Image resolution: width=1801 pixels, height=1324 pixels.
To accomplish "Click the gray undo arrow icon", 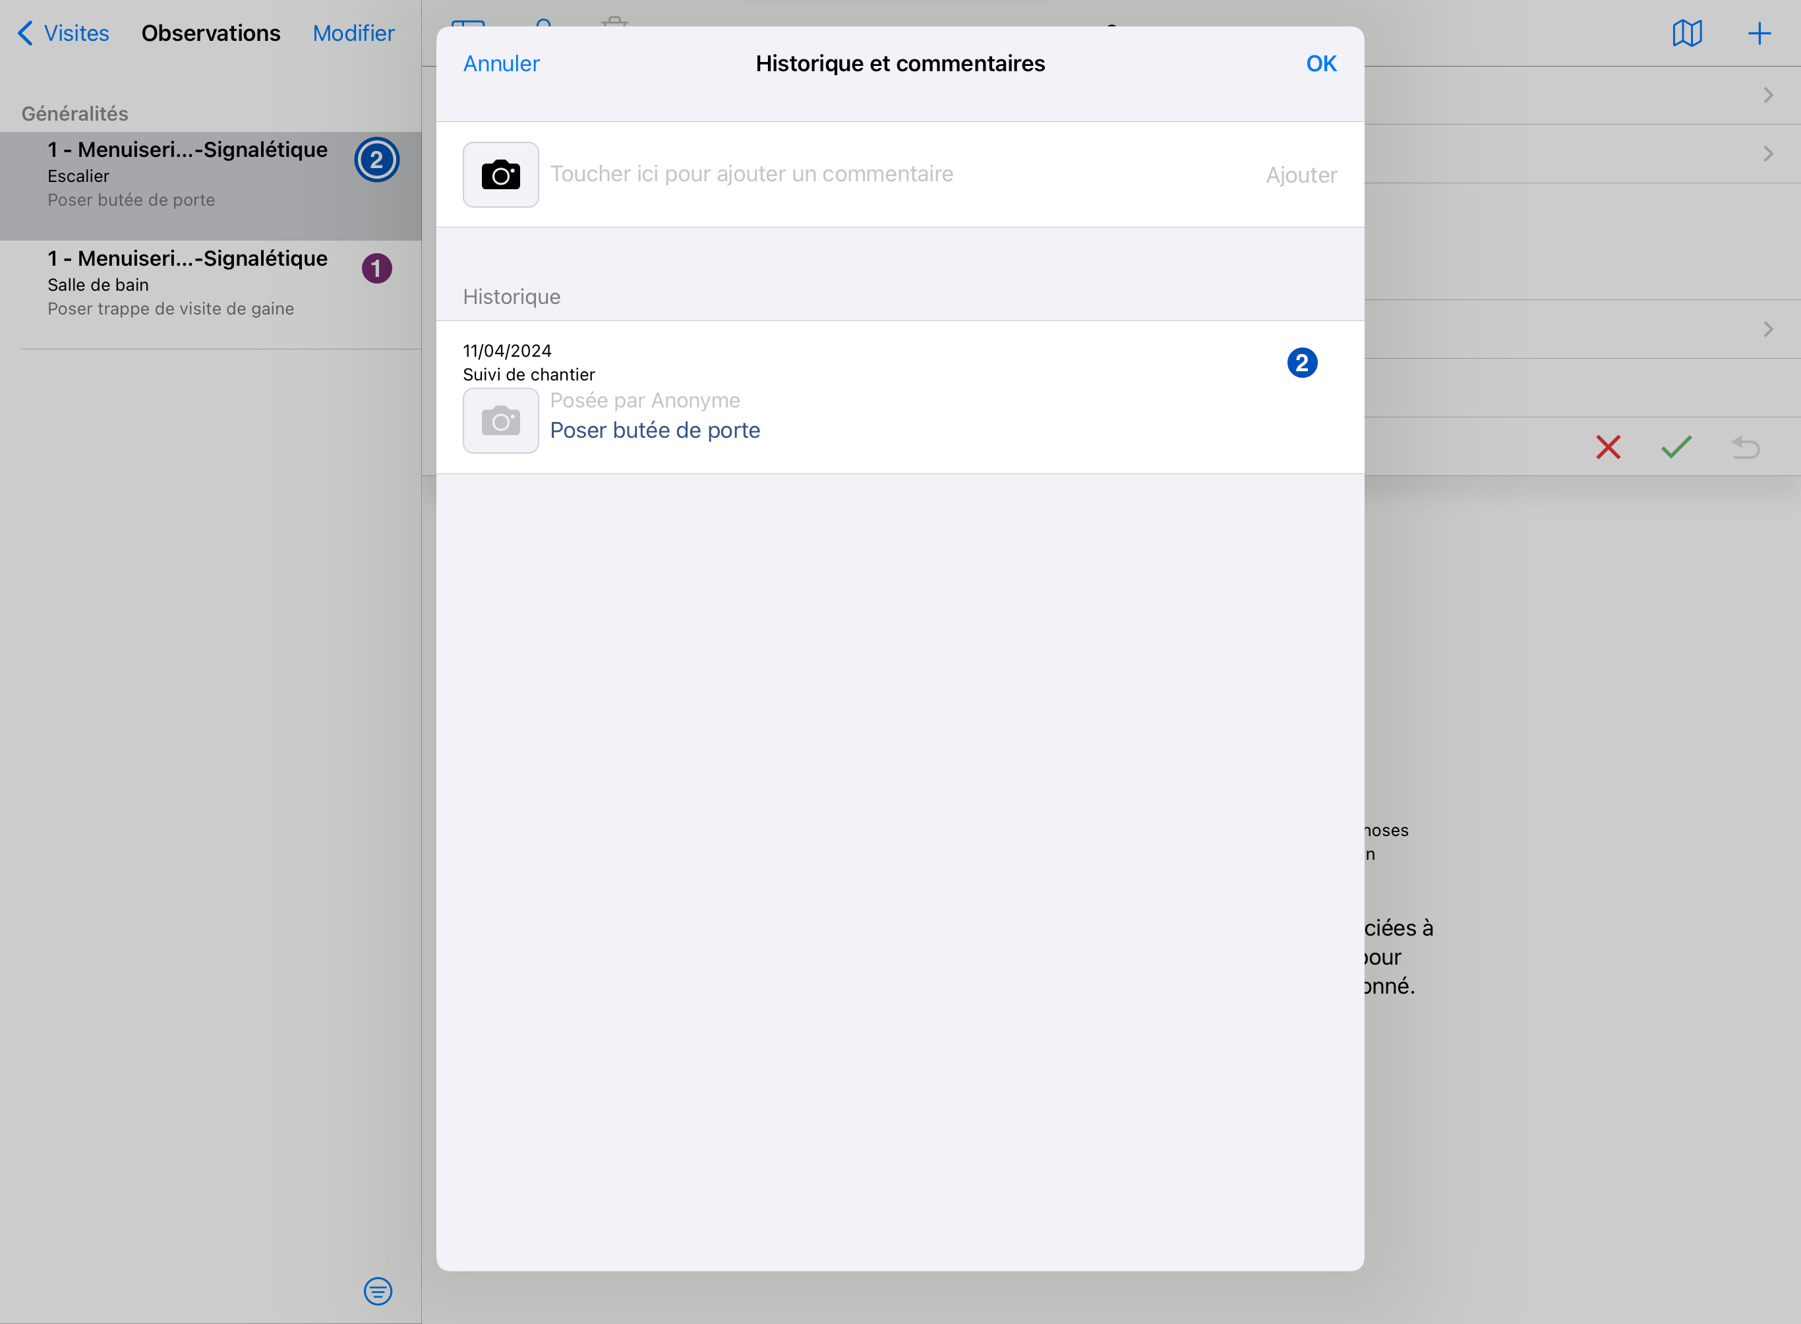I will click(x=1745, y=446).
